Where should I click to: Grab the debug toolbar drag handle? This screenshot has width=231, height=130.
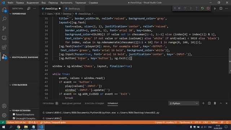(175, 8)
